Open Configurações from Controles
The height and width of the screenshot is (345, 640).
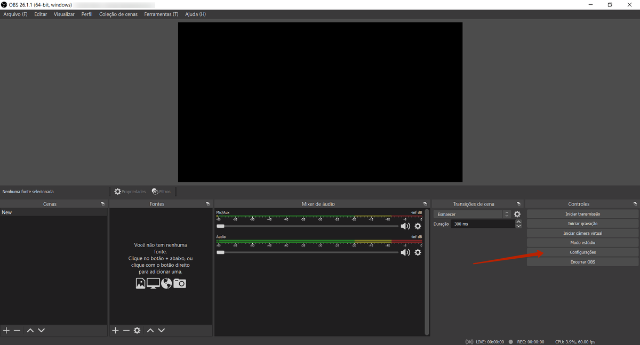[582, 252]
